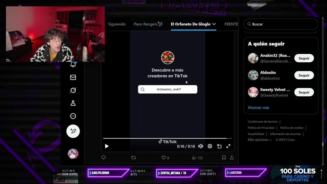327x184 pixels.
Task: Repost using the retweet icon
Action: 133,158
